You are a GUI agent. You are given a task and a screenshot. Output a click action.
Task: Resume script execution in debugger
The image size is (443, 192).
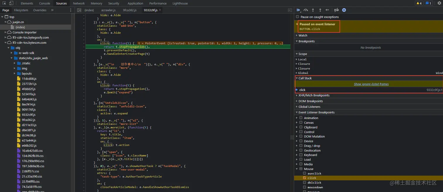pyautogui.click(x=299, y=10)
